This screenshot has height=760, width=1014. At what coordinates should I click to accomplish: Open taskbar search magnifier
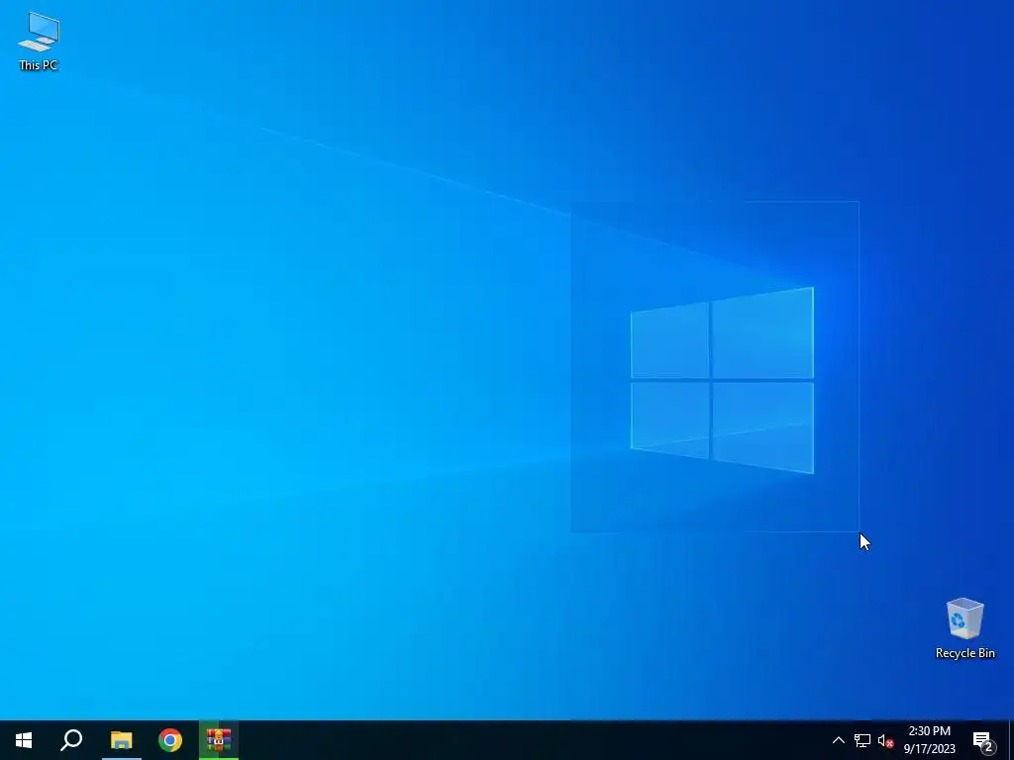click(x=71, y=740)
